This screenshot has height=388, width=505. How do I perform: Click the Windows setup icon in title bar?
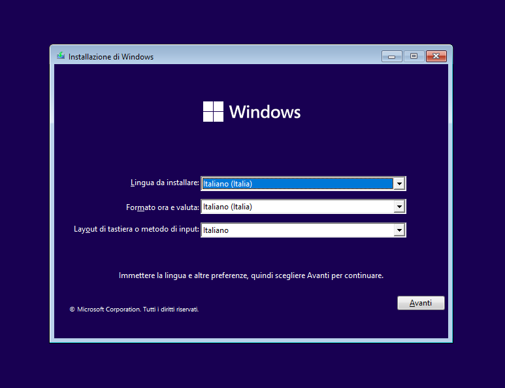pos(61,56)
